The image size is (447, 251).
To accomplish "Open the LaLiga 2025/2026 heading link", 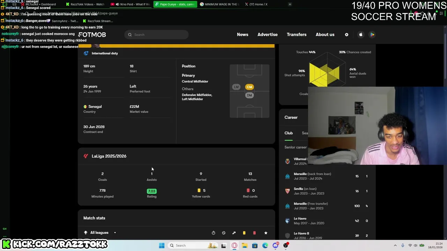I will (x=109, y=156).
